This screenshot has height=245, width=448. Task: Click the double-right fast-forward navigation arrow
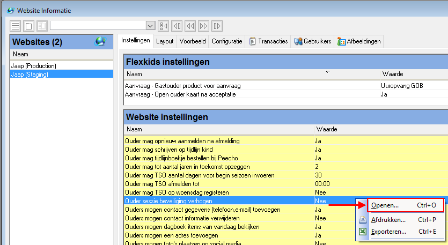204,26
